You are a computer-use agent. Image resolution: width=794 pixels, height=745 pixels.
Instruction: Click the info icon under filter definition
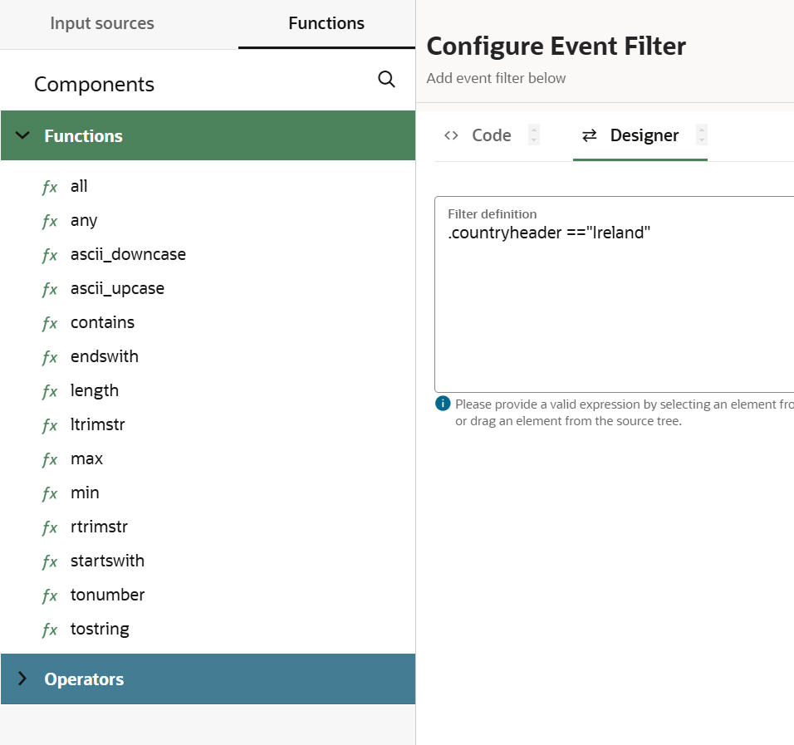(443, 404)
